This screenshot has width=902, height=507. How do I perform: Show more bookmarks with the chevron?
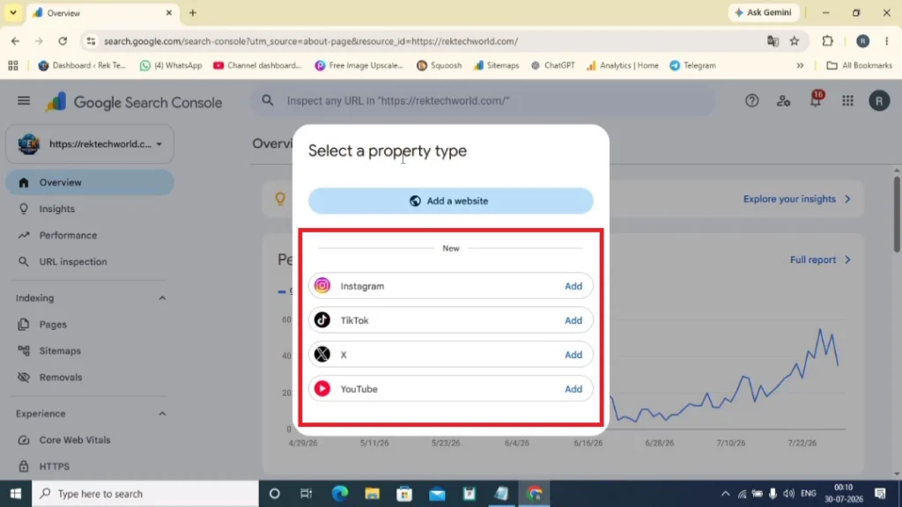[800, 65]
